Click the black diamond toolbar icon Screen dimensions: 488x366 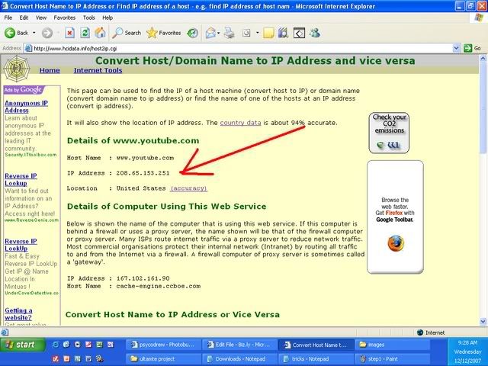[x=299, y=33]
